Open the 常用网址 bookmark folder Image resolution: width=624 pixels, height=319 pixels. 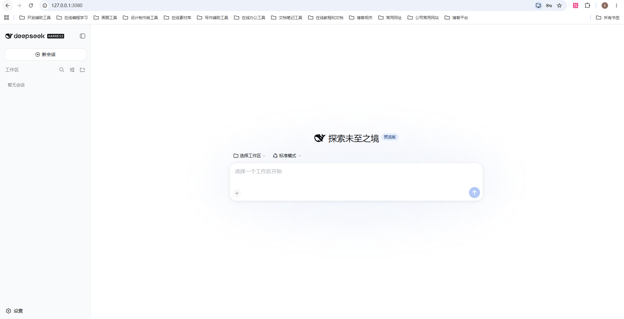point(390,18)
